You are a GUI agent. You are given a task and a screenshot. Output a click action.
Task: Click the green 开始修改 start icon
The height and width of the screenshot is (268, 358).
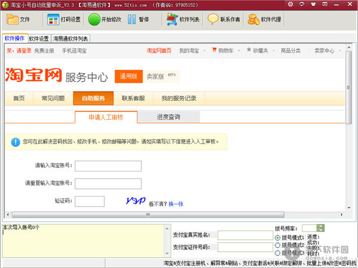(94, 20)
